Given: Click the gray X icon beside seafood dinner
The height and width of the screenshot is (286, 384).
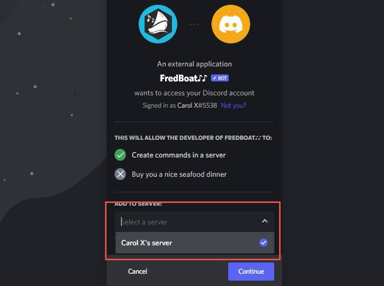Looking at the screenshot, I should click(x=121, y=174).
